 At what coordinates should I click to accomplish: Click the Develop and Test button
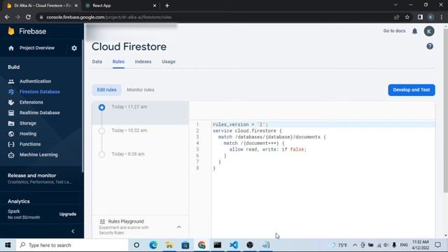click(x=412, y=90)
